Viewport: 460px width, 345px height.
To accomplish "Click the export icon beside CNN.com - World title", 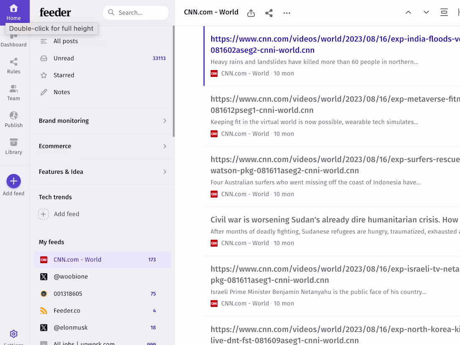I will [x=251, y=13].
